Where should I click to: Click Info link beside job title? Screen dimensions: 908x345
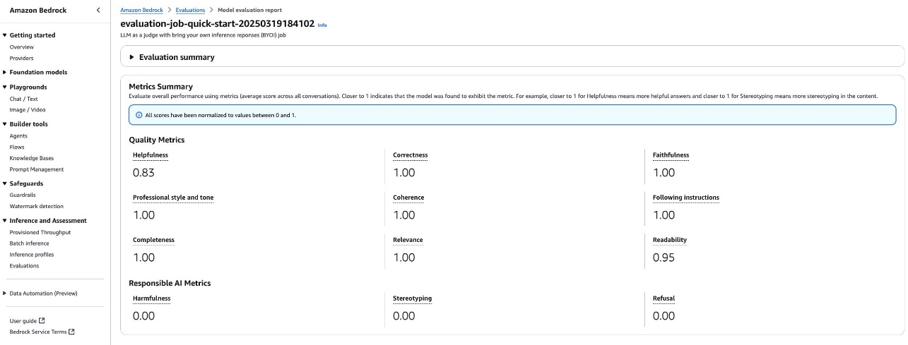pyautogui.click(x=322, y=25)
